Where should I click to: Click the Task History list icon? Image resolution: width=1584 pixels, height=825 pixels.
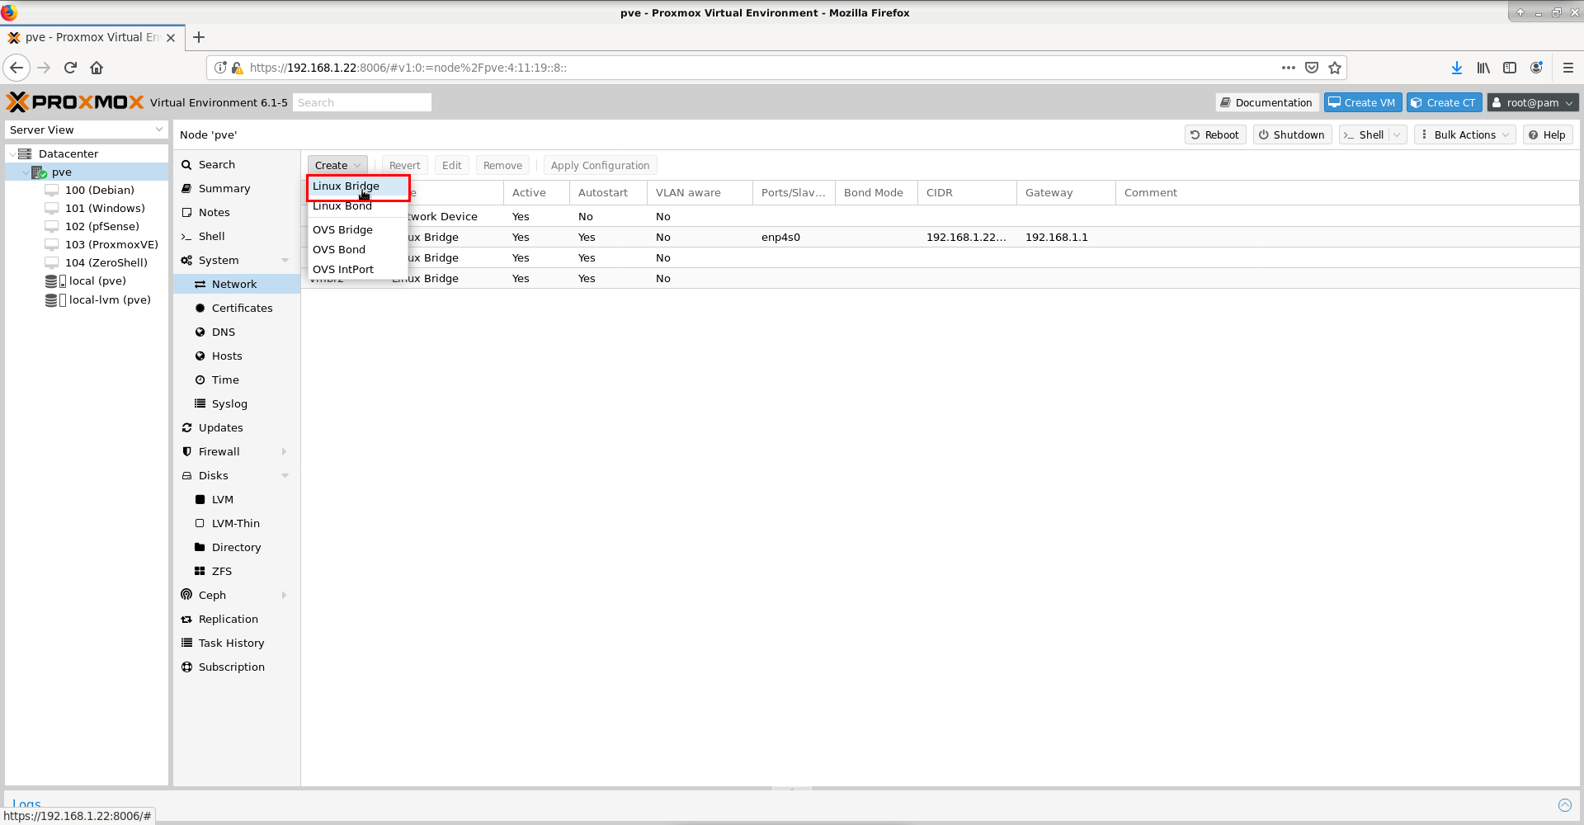click(186, 643)
